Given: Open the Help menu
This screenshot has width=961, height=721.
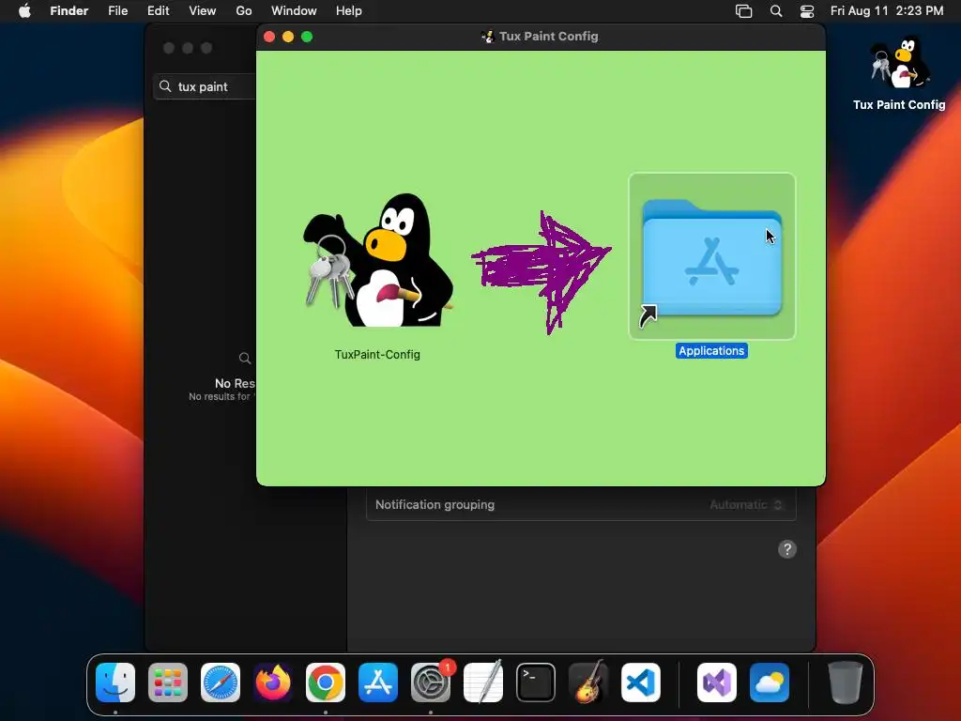Looking at the screenshot, I should tap(349, 11).
